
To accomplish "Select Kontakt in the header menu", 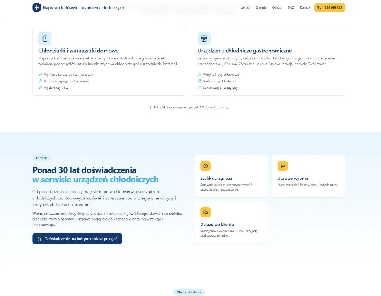I will pyautogui.click(x=305, y=7).
